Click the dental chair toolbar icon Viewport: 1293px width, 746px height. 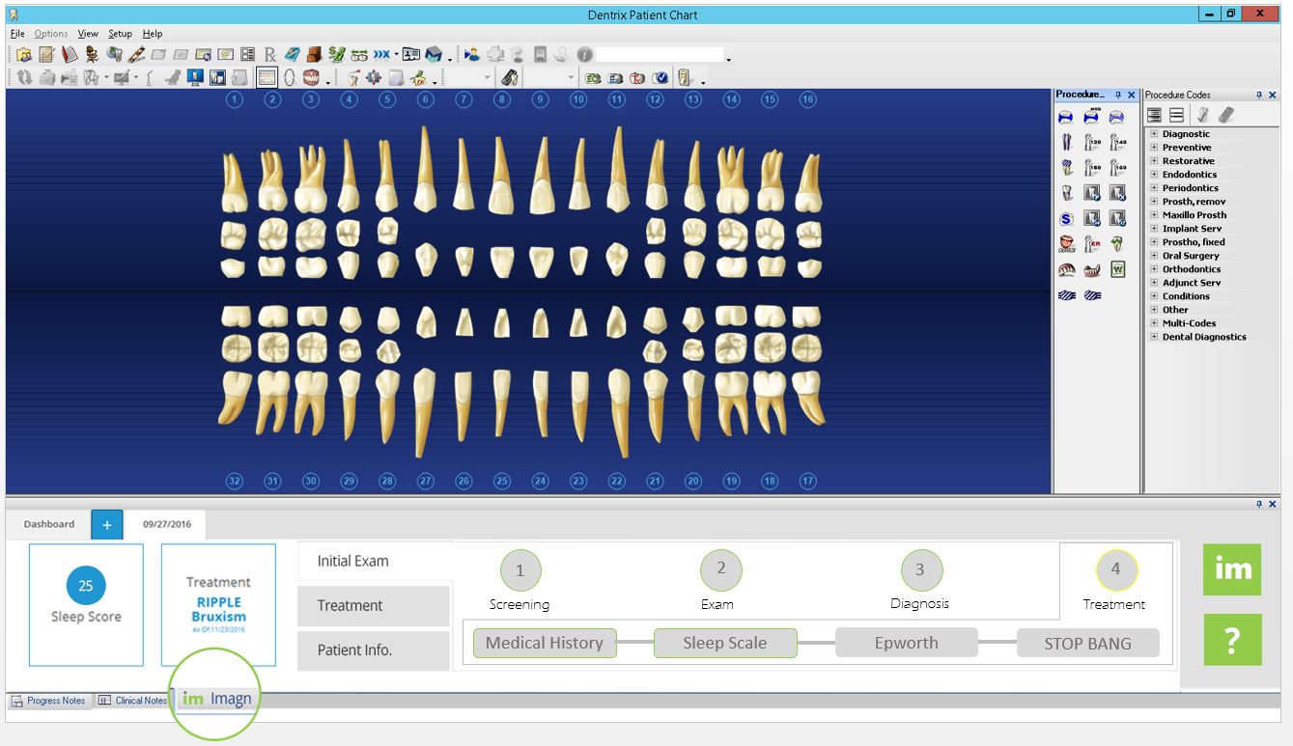[92, 54]
